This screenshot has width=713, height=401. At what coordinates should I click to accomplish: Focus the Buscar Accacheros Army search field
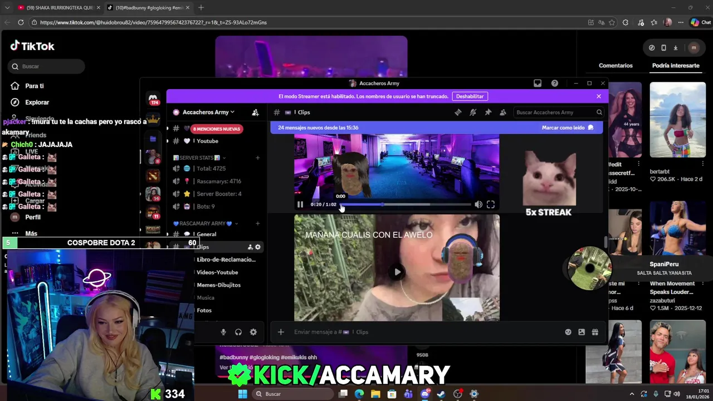pos(558,112)
